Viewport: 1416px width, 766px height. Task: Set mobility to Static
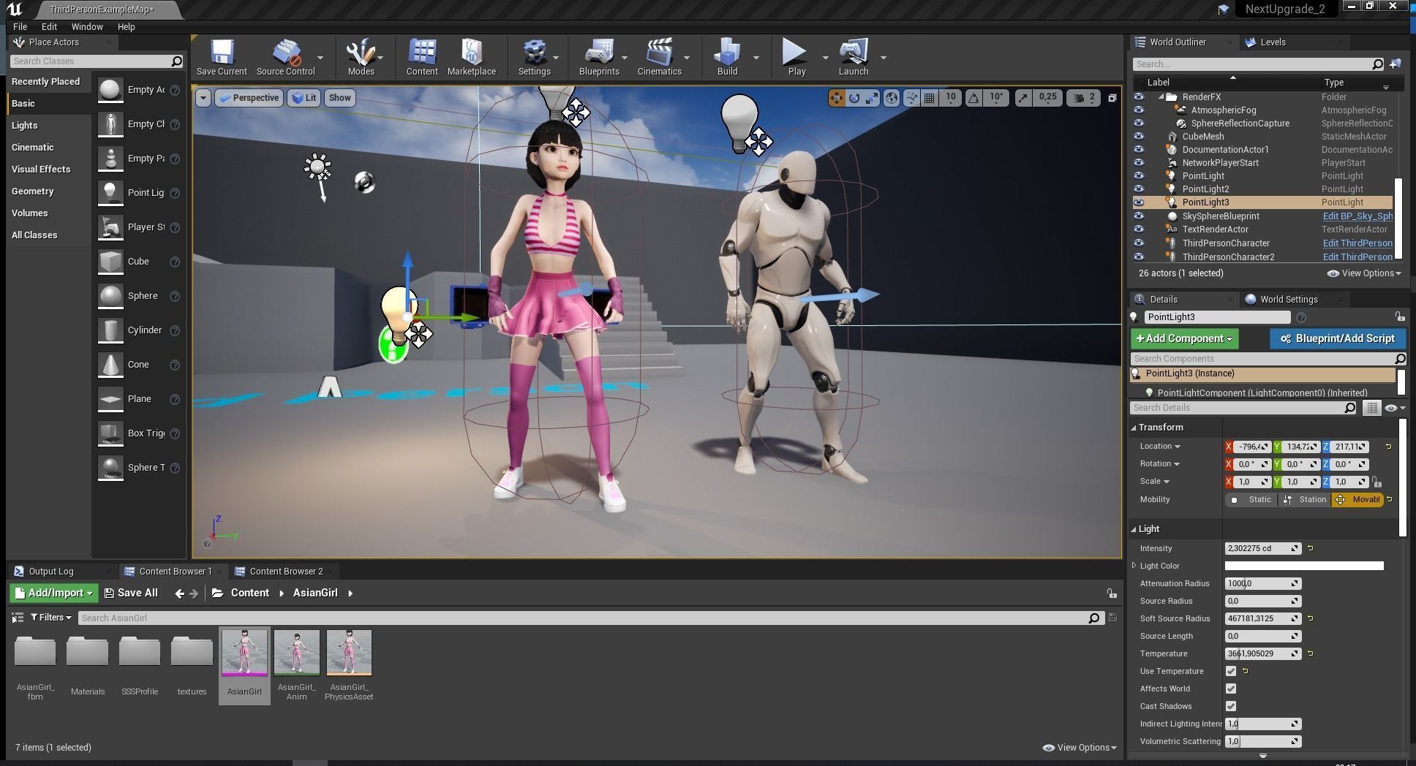[1251, 500]
